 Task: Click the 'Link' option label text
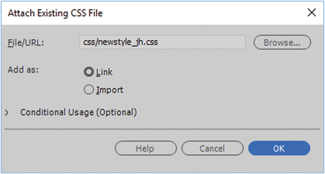104,72
